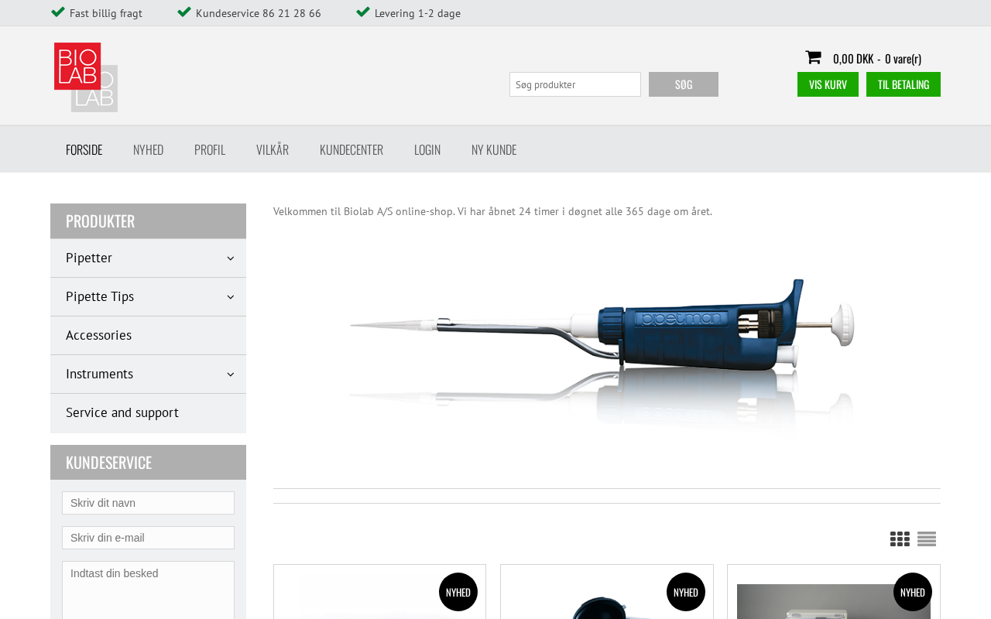This screenshot has height=619, width=991.
Task: Click the Kundeservice 86 21 28 66 text
Action: [259, 13]
